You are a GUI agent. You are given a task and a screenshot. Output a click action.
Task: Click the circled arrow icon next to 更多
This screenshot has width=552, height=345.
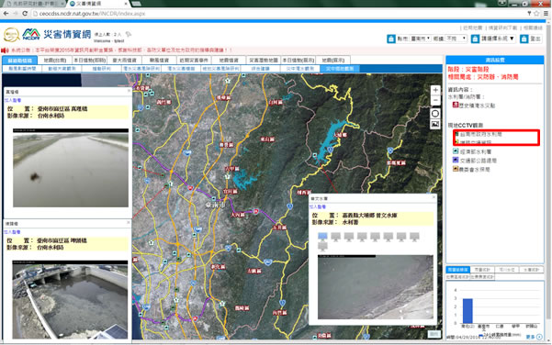point(539,337)
